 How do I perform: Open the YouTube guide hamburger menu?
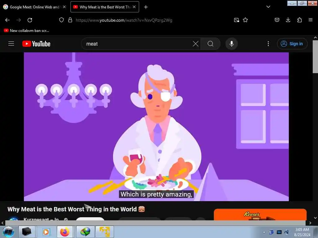[x=11, y=43]
